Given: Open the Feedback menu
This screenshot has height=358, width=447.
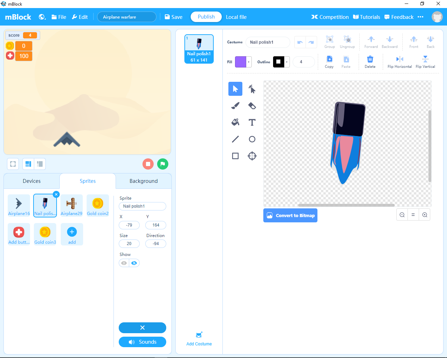Looking at the screenshot, I should tap(398, 17).
